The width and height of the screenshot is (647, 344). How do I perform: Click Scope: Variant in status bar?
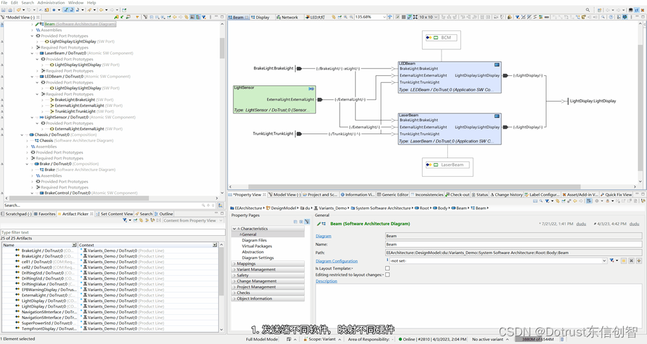(322, 339)
